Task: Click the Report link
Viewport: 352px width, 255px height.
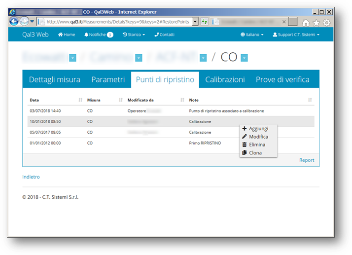Action: 306,160
